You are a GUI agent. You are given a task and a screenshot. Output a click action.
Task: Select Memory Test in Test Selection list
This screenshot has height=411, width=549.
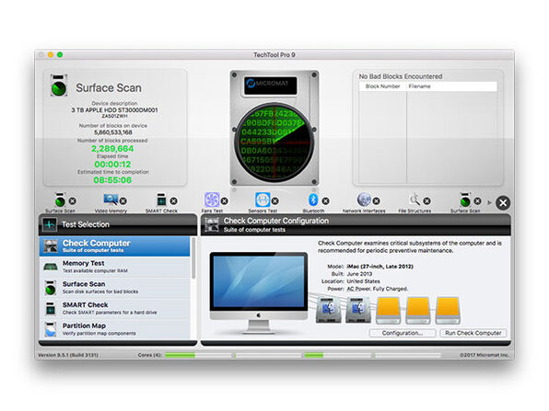point(115,267)
